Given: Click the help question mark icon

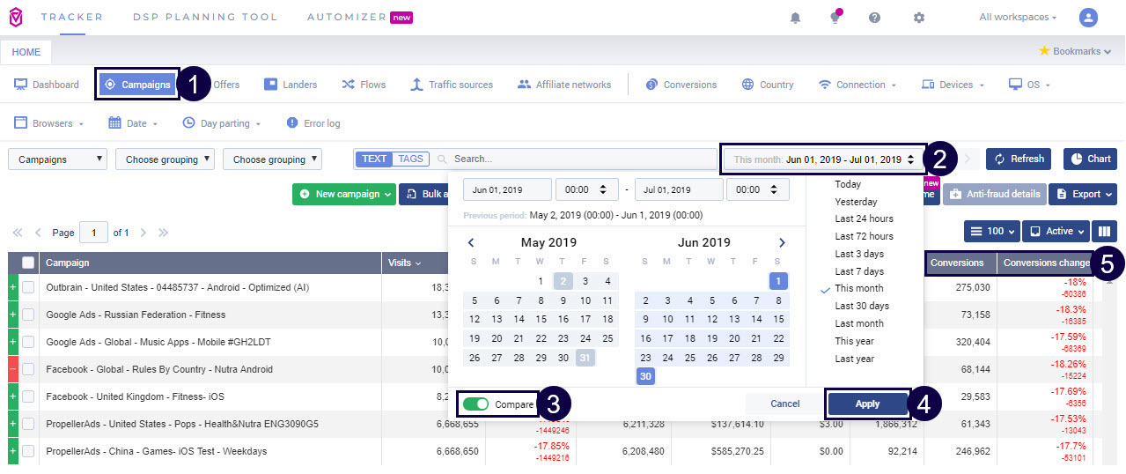Looking at the screenshot, I should click(874, 18).
